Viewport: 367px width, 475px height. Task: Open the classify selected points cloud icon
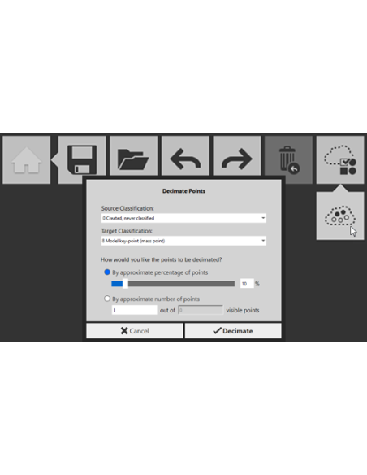(x=340, y=159)
